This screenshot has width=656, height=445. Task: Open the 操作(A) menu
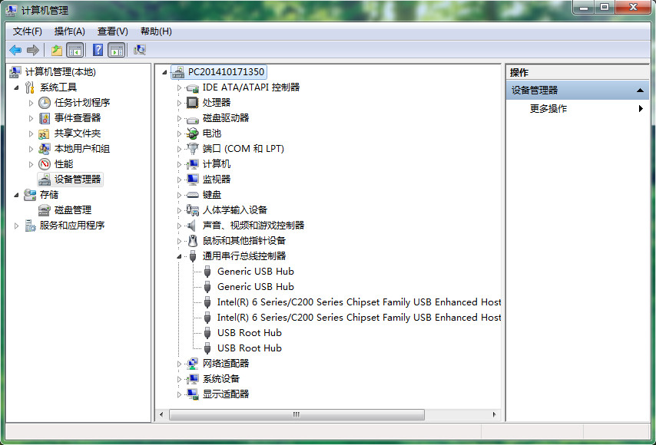pos(69,31)
